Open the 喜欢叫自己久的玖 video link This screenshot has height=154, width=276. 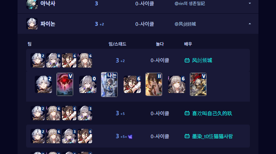pyautogui.click(x=212, y=113)
